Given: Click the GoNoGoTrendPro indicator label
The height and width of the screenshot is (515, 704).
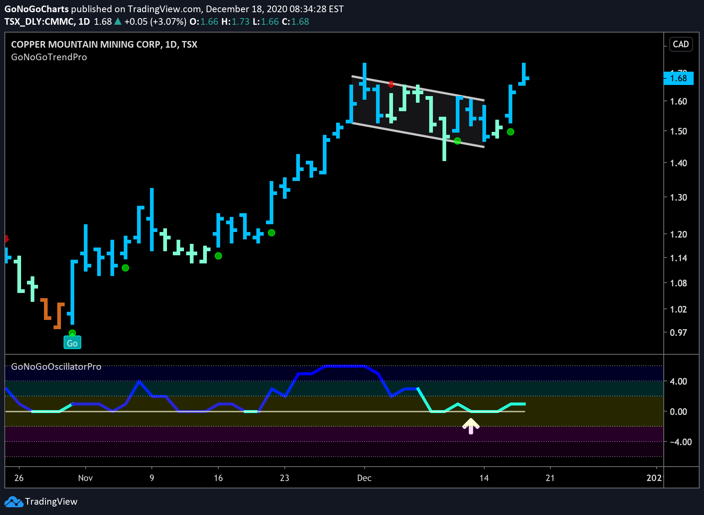Looking at the screenshot, I should point(49,57).
